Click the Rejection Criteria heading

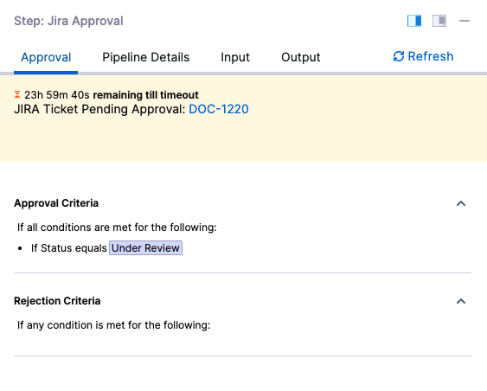coord(57,301)
